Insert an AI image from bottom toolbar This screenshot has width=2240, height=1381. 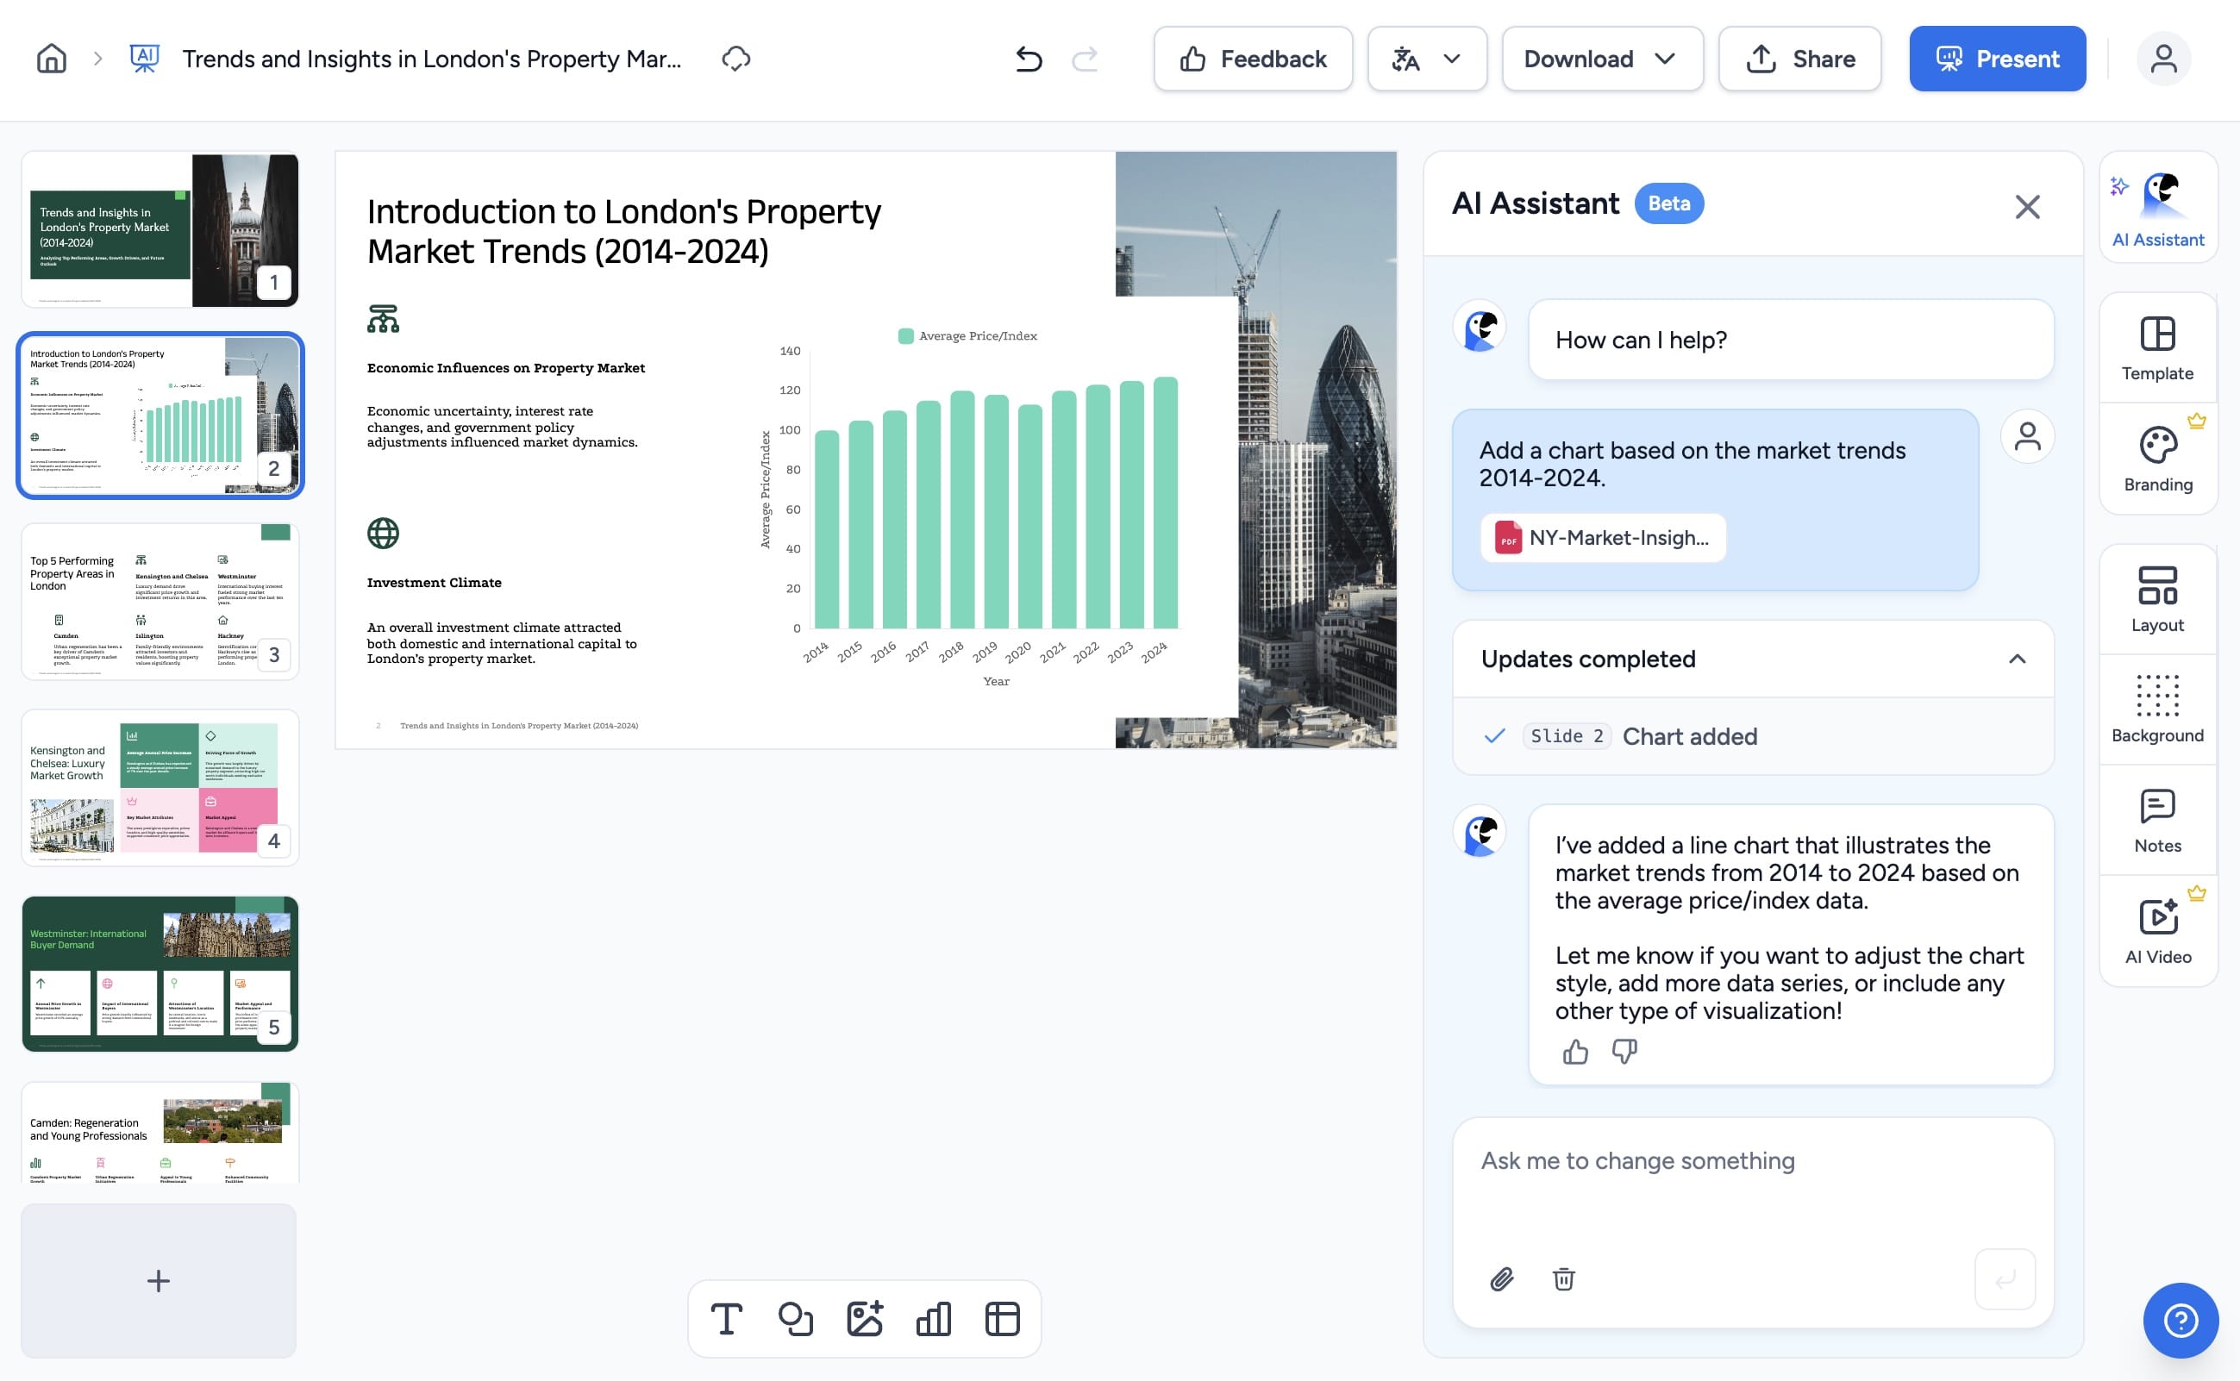click(x=864, y=1318)
